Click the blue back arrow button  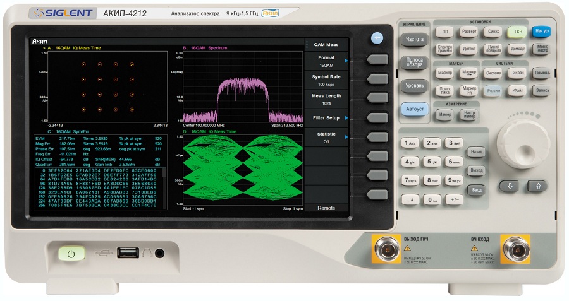click(x=377, y=38)
